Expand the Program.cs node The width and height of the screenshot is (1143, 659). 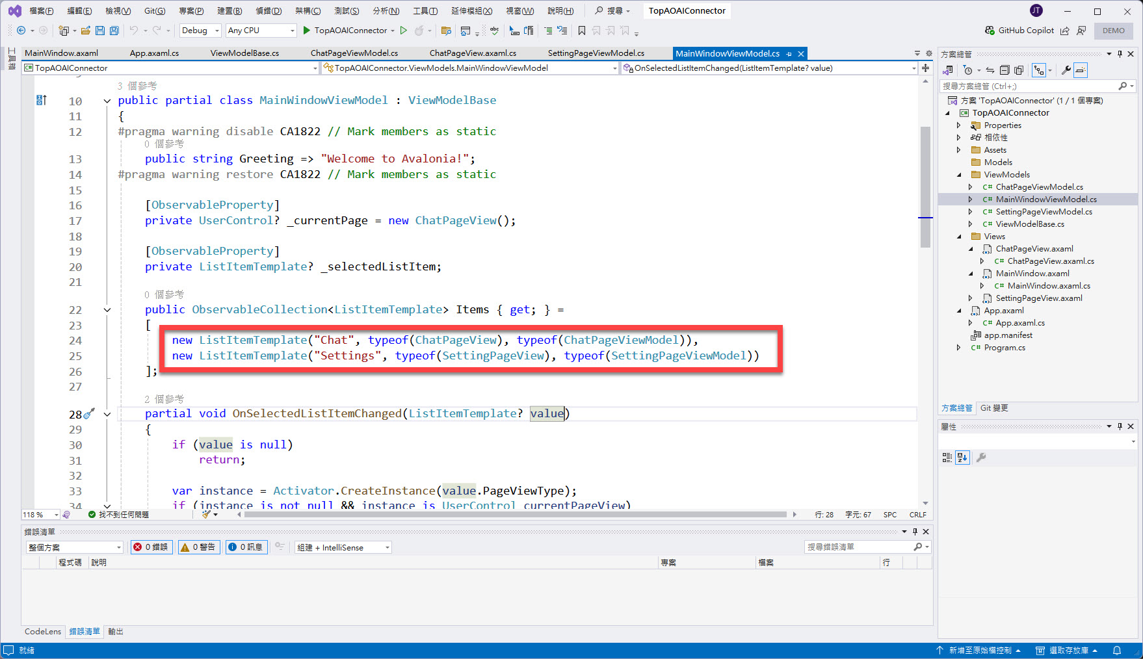958,348
